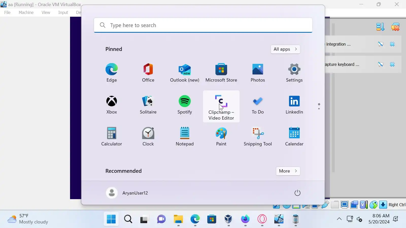
Task: Open the Chat app on the taskbar
Action: click(161, 219)
